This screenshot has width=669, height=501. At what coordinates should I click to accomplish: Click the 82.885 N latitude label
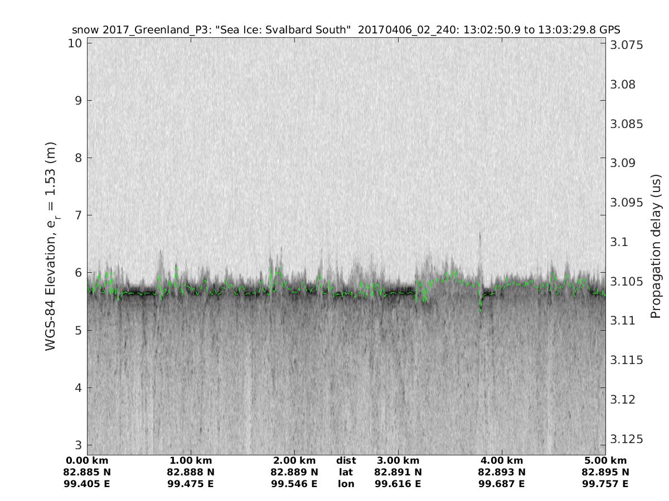87,472
